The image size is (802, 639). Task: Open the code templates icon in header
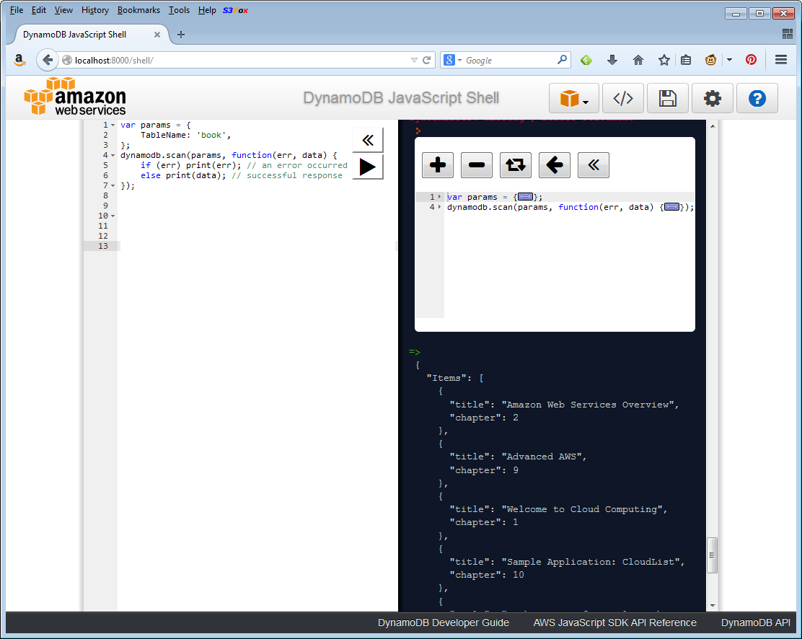(622, 99)
